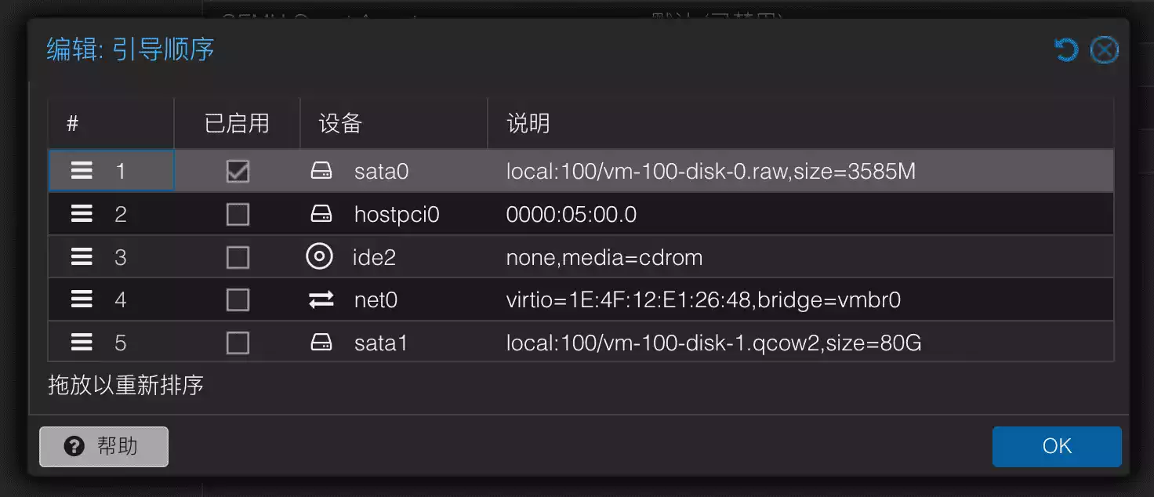
Task: Click the drag handle for sata1 row
Action: pos(82,343)
